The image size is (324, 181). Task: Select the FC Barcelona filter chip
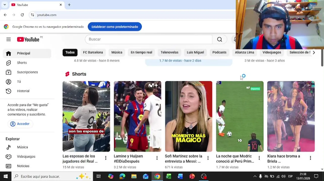[93, 52]
